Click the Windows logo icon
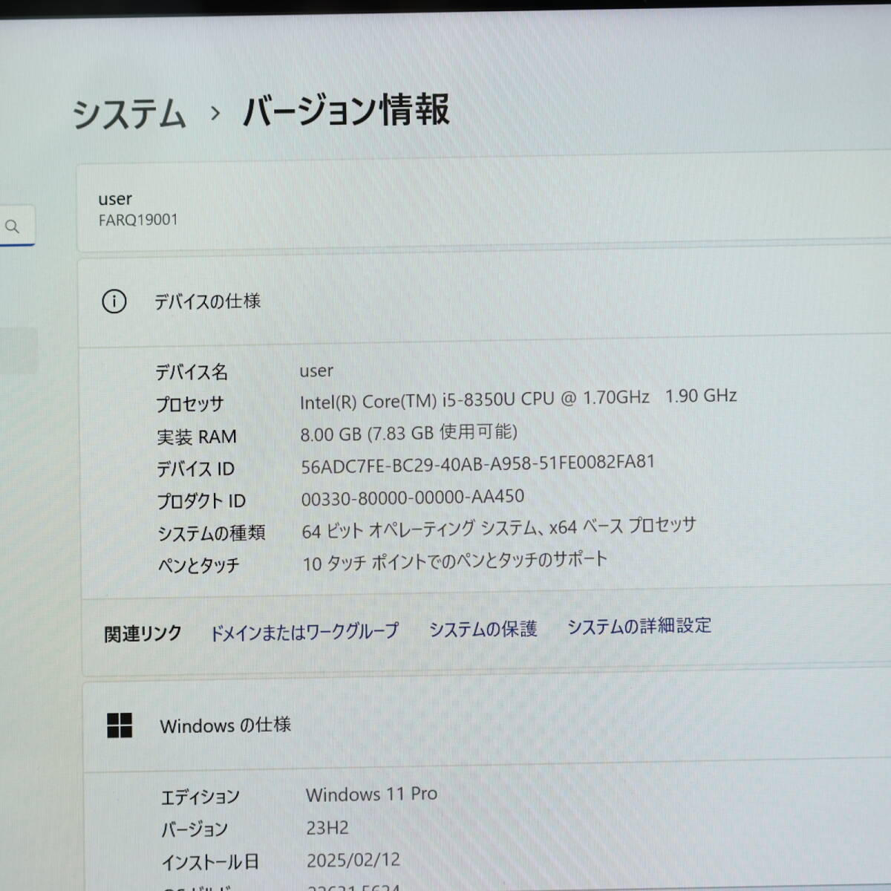 click(120, 725)
